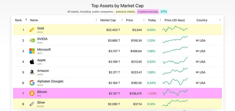235x111 pixels.
Task: Click the Silver bar icon
Action: pos(32,104)
